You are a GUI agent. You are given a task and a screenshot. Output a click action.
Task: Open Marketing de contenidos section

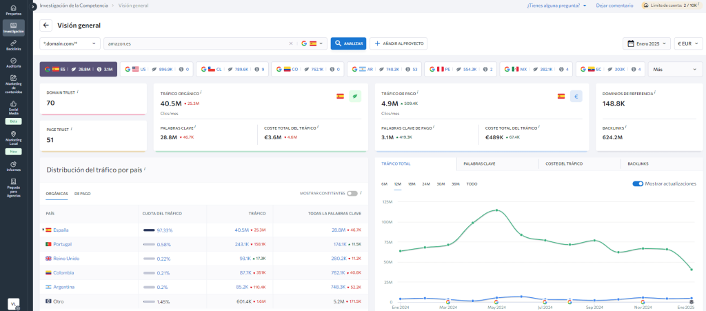coord(14,84)
